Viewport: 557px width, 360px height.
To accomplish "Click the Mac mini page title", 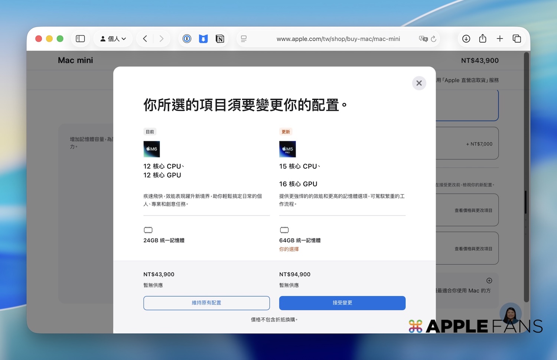I will (x=75, y=60).
